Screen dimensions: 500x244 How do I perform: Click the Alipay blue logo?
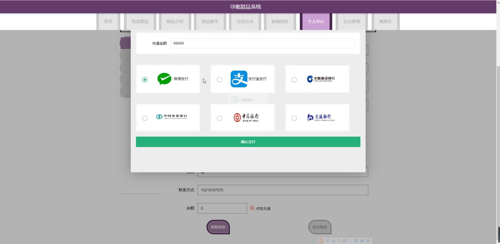pos(239,79)
